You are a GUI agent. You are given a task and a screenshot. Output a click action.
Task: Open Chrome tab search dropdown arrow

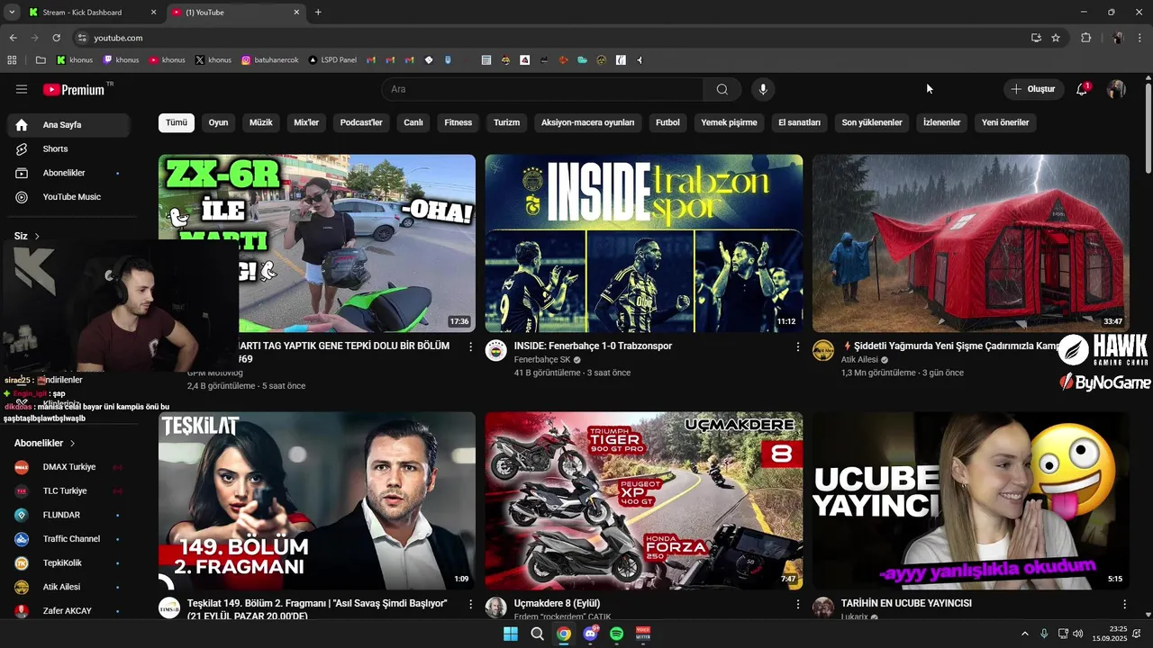12,13
